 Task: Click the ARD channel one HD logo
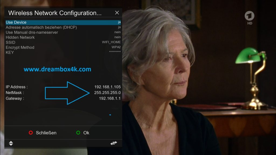click(249, 18)
